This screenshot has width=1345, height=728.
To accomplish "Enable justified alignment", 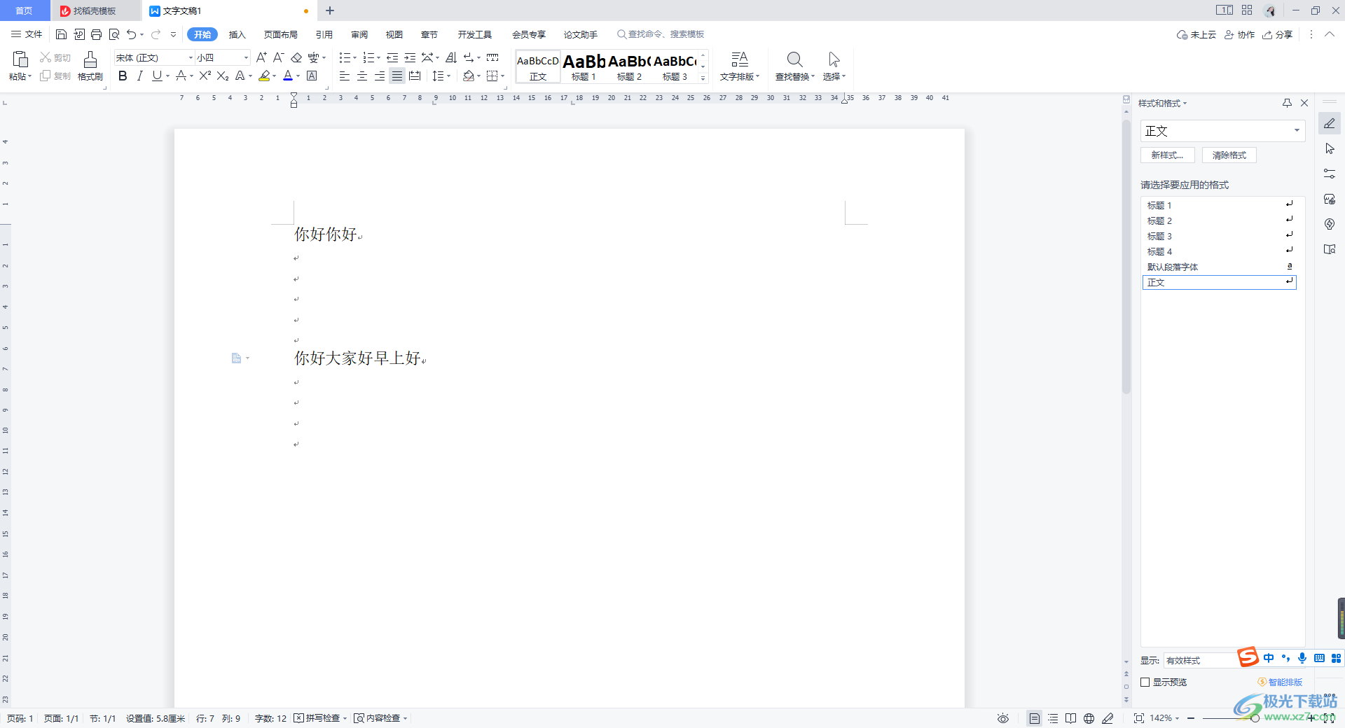I will pos(397,76).
